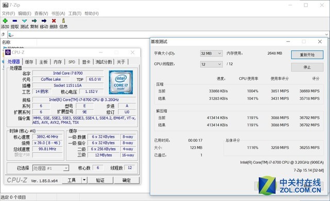The height and width of the screenshot is (201, 330).
Task: Open the 文件(F) menu
Action: click(x=8, y=13)
